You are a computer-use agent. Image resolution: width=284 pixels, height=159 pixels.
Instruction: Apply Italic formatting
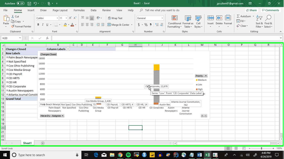coord(43,25)
